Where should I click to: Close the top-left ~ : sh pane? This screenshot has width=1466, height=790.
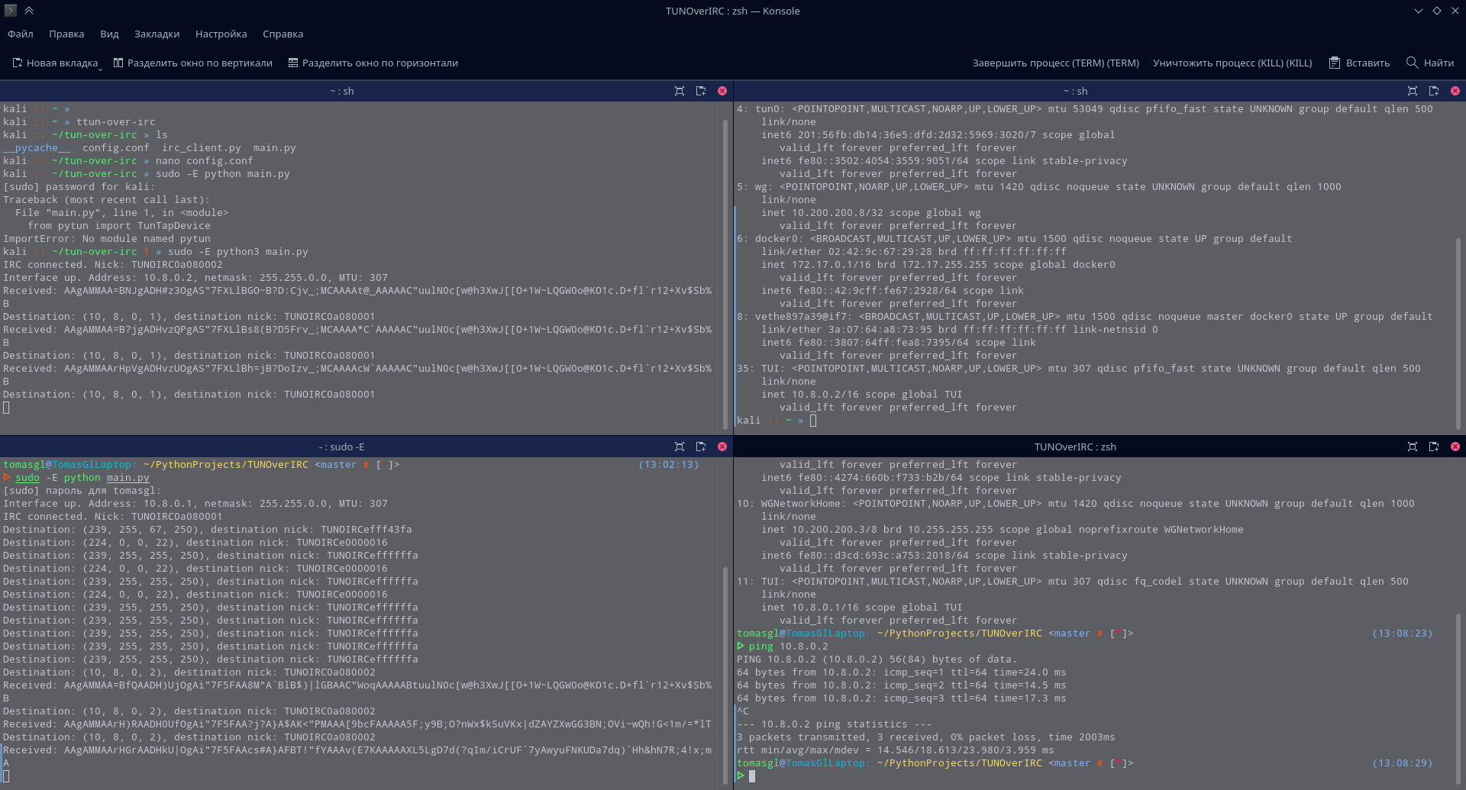(722, 91)
